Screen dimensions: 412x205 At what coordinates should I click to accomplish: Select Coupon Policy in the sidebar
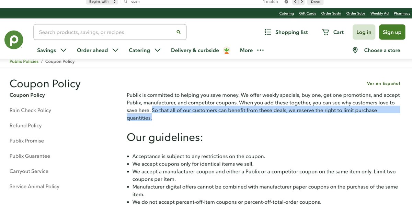[x=27, y=95]
